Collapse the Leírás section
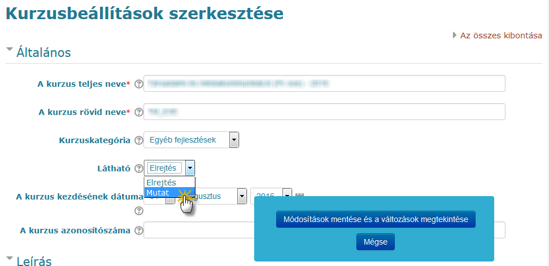Viewport: 549px width, 266px height. coord(10,258)
